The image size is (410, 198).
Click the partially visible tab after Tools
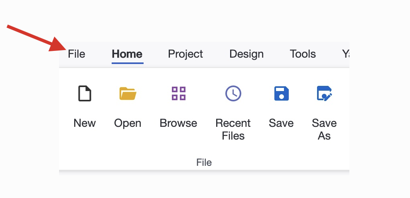pyautogui.click(x=345, y=54)
